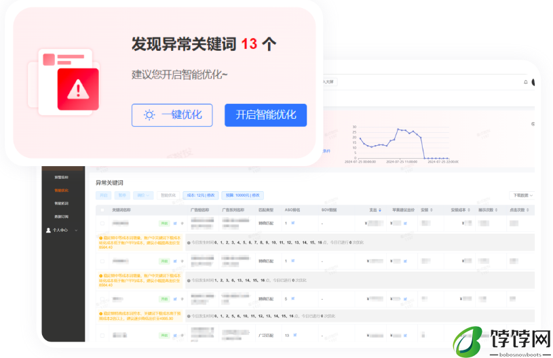Tick the checkbox of the second keyword row
The width and height of the screenshot is (553, 358).
point(102,261)
